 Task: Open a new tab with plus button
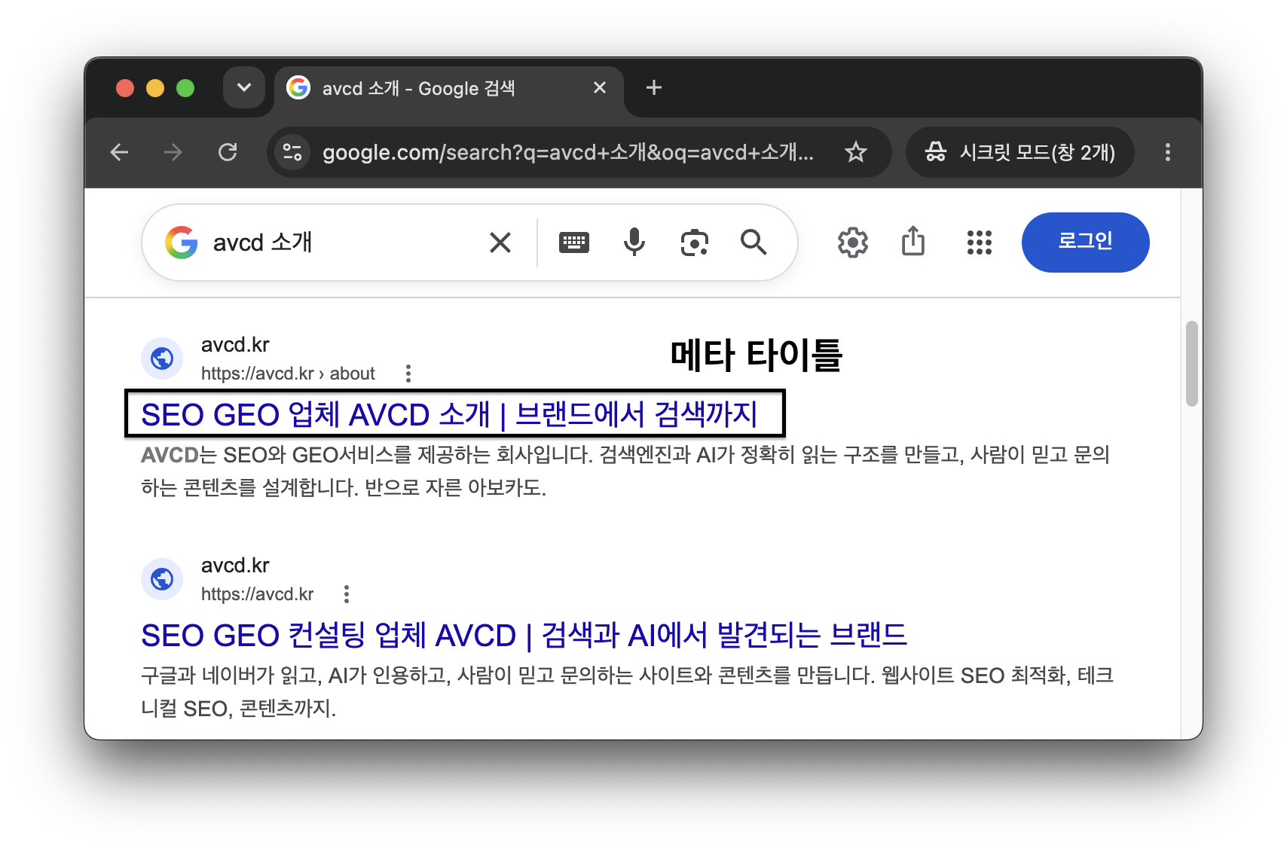pos(654,87)
